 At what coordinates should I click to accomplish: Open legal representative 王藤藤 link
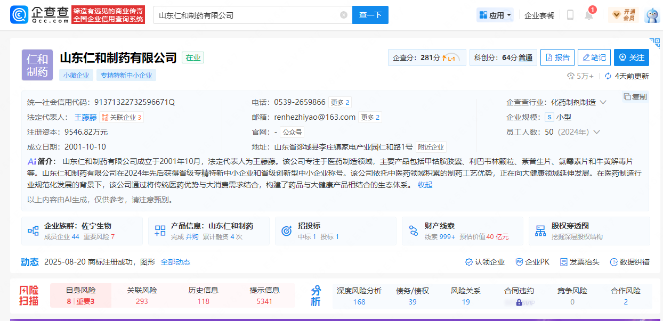85,117
